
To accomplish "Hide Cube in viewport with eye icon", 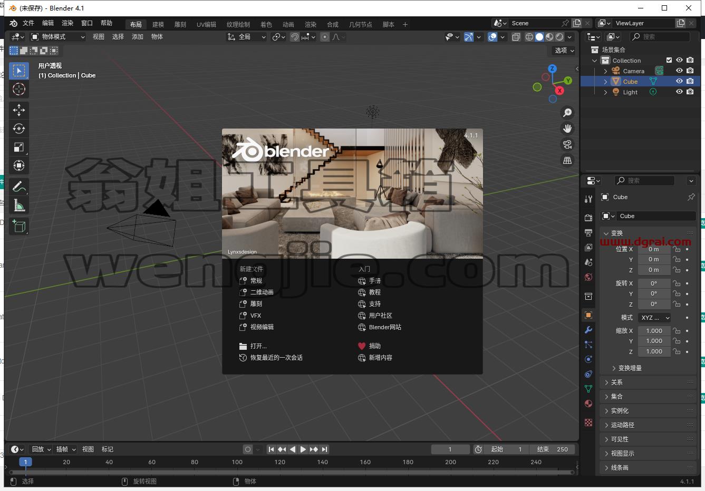I will tap(679, 81).
